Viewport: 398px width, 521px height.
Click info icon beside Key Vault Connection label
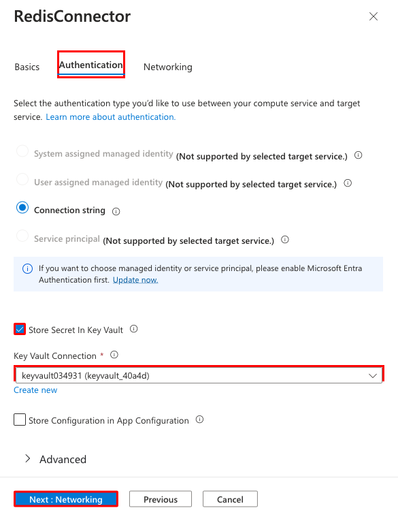point(114,355)
